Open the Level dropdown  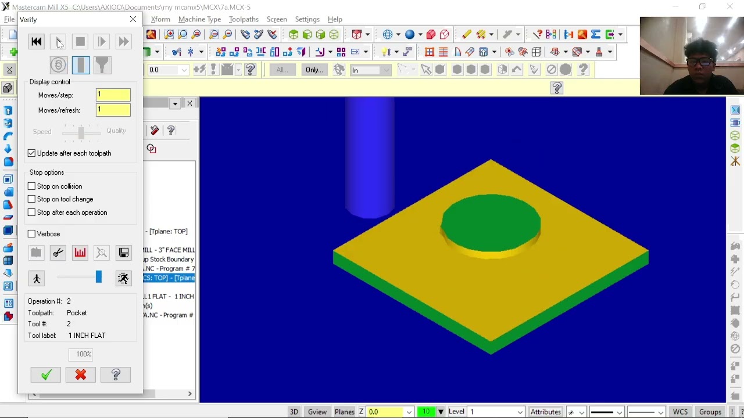pos(520,412)
